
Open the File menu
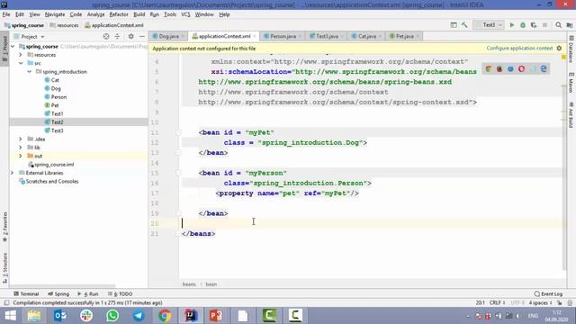[6, 14]
